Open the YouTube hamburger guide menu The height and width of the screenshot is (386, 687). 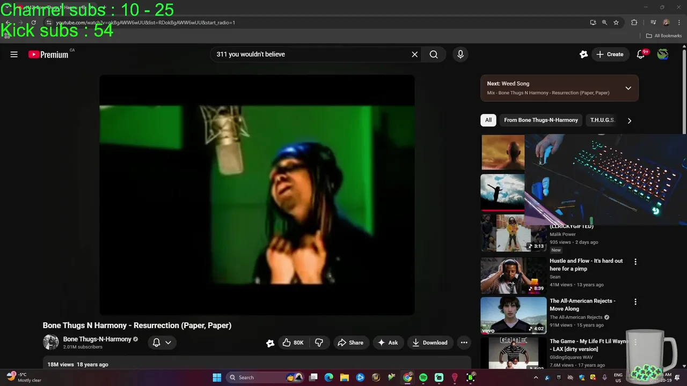point(14,54)
